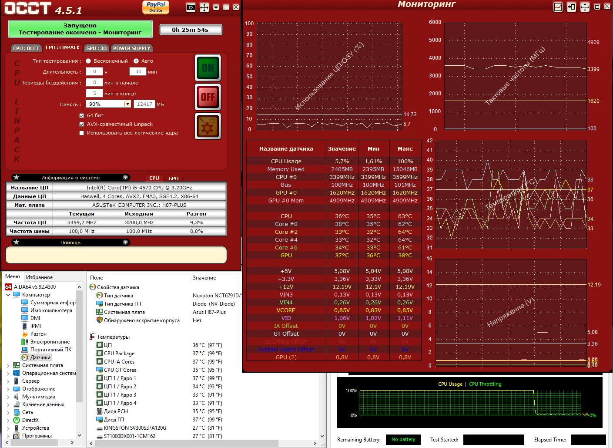Switch to the CPU:OCCT tab
This screenshot has height=448, width=613.
[x=26, y=48]
